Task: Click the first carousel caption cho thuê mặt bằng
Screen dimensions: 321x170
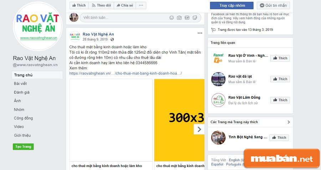Action: click(x=107, y=166)
